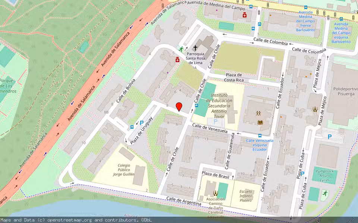The height and width of the screenshot is (223, 358).
Task: Select the Escuela Infantil Platero label
Action: click(246, 196)
